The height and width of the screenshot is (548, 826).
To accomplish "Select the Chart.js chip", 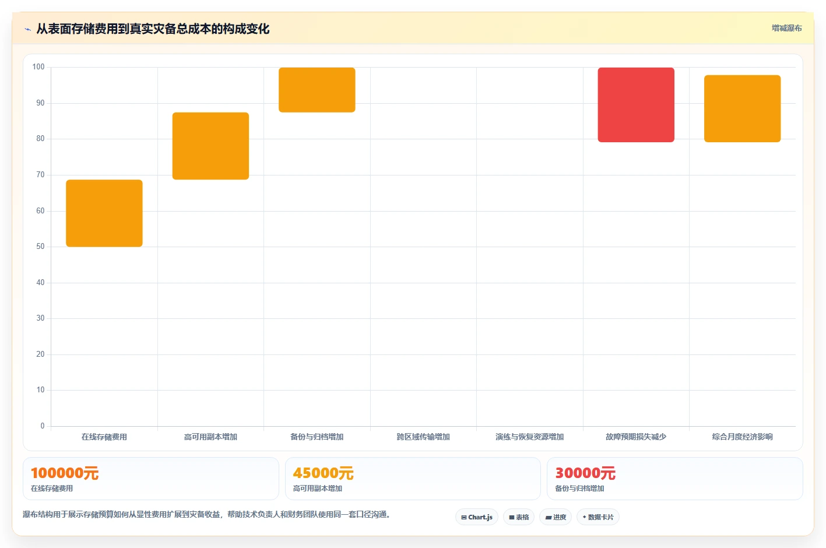I will [x=477, y=517].
